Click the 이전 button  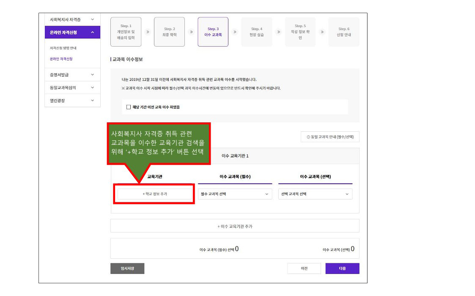coord(304,268)
